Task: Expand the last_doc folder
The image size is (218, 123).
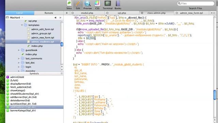Action: (19, 63)
